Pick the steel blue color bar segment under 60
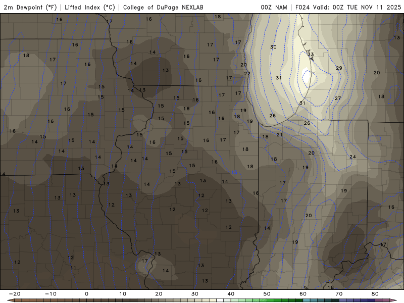404x303 pixels. tap(307, 300)
